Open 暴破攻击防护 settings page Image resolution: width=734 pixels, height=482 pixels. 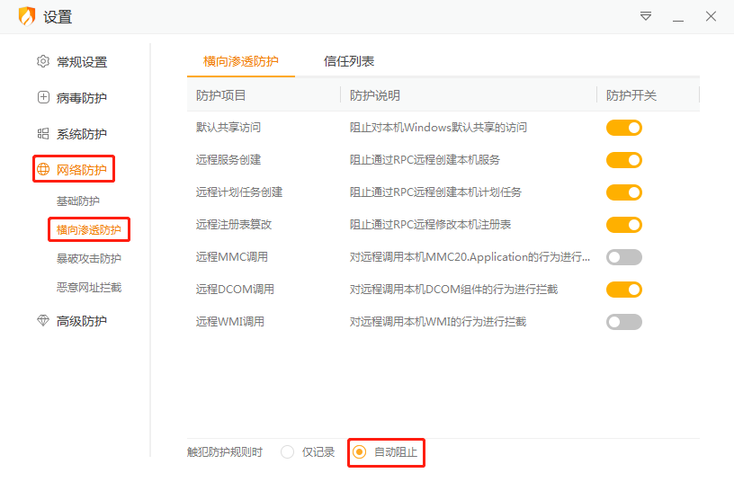[88, 259]
